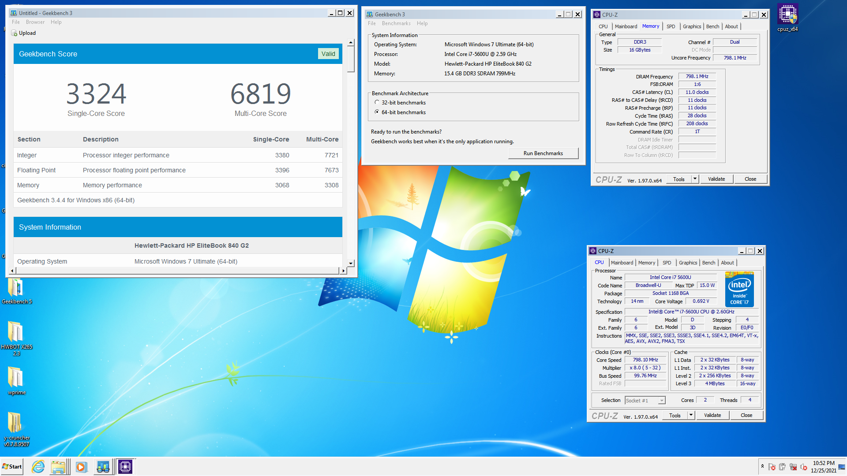Click scroll right arrow in Geekbench results
The width and height of the screenshot is (847, 476).
343,271
